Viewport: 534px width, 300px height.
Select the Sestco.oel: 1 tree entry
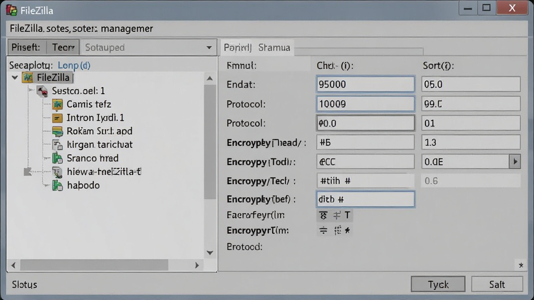point(78,91)
